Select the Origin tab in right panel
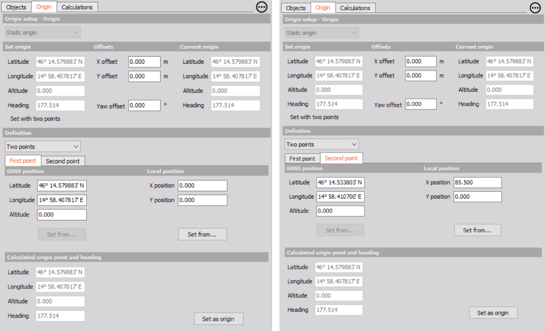 pyautogui.click(x=323, y=7)
